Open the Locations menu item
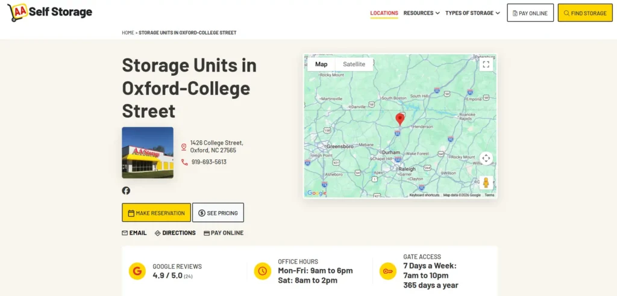Image resolution: width=617 pixels, height=296 pixels. [384, 13]
